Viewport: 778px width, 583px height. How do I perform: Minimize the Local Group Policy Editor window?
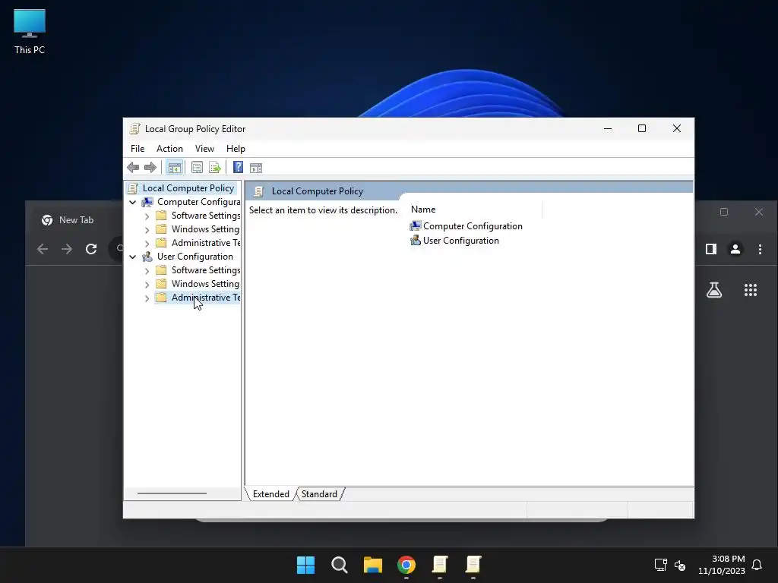pos(607,128)
